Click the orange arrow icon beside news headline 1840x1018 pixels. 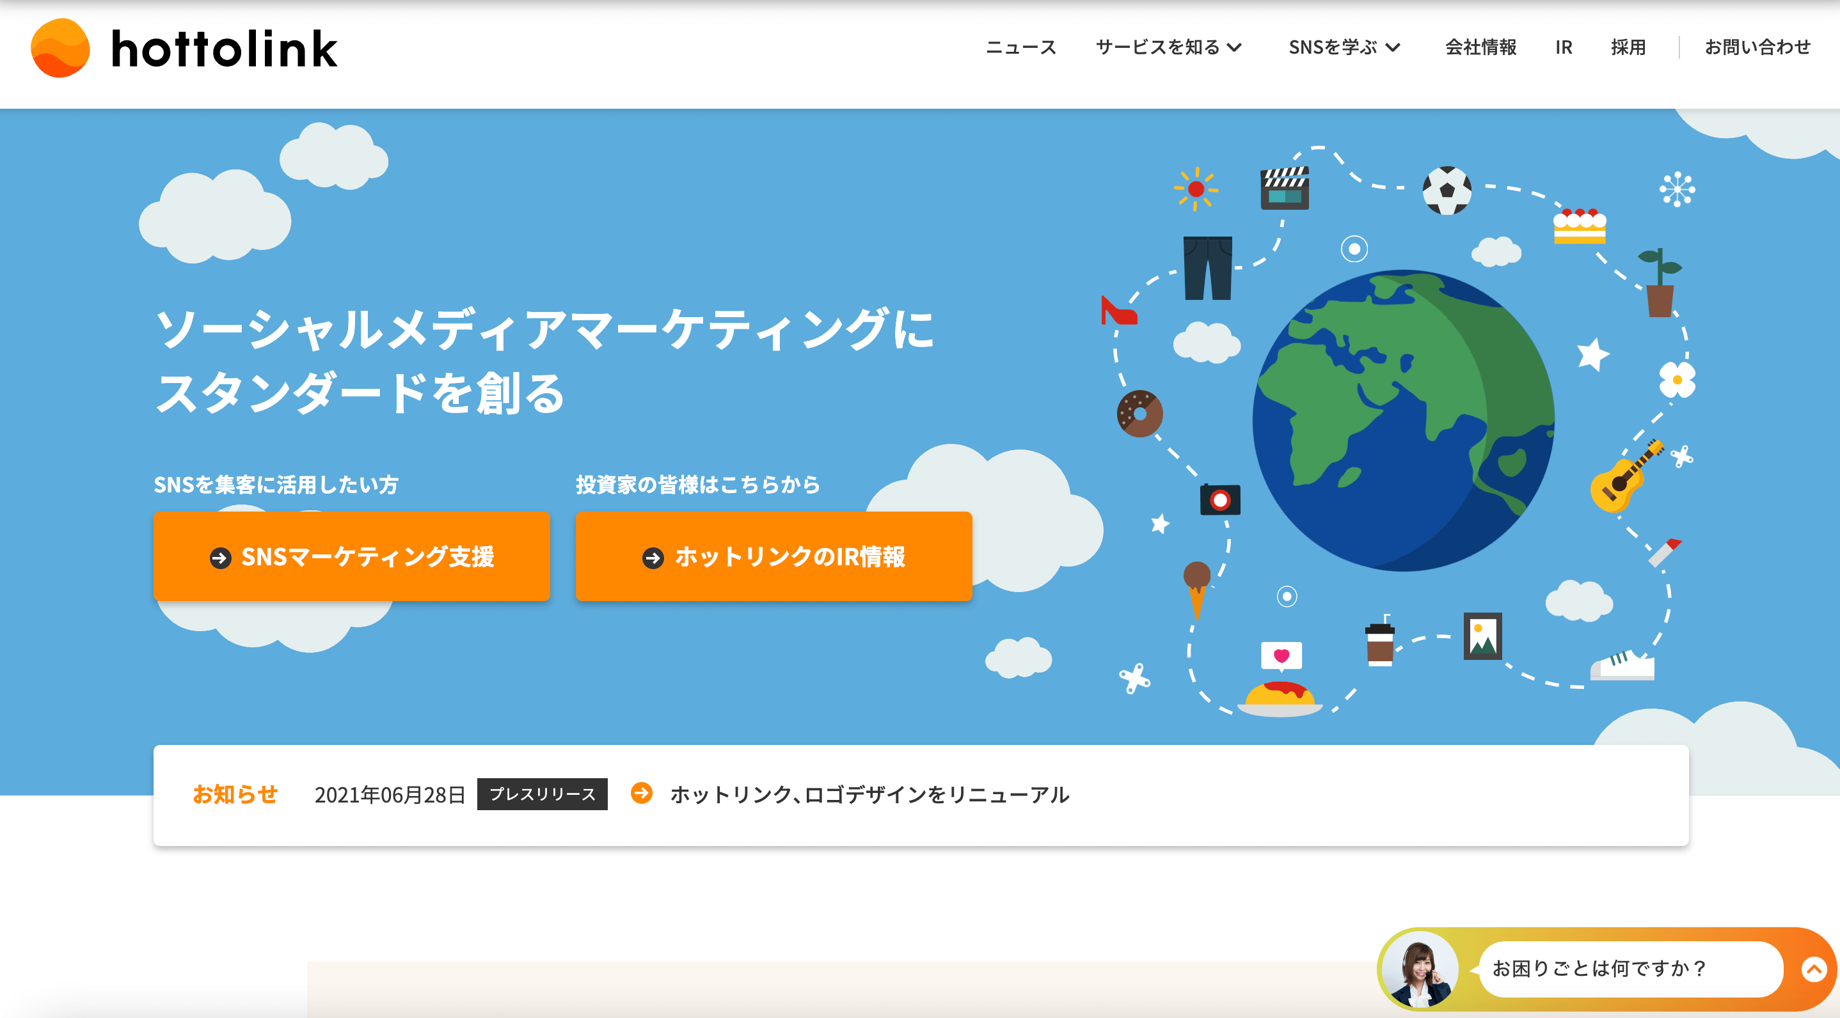[642, 793]
